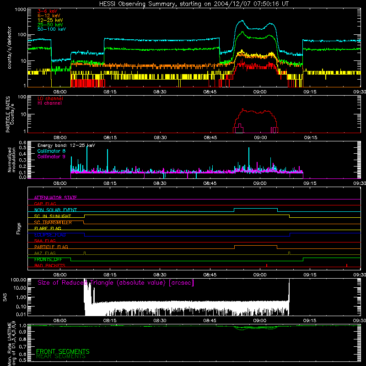Image resolution: width=366 pixels, height=366 pixels.
Task: Select the FRONT SEGMENTS legend label
Action: click(x=63, y=351)
